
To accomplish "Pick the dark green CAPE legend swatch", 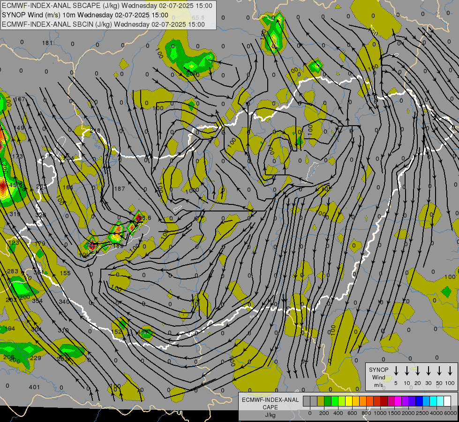I will tap(328, 401).
